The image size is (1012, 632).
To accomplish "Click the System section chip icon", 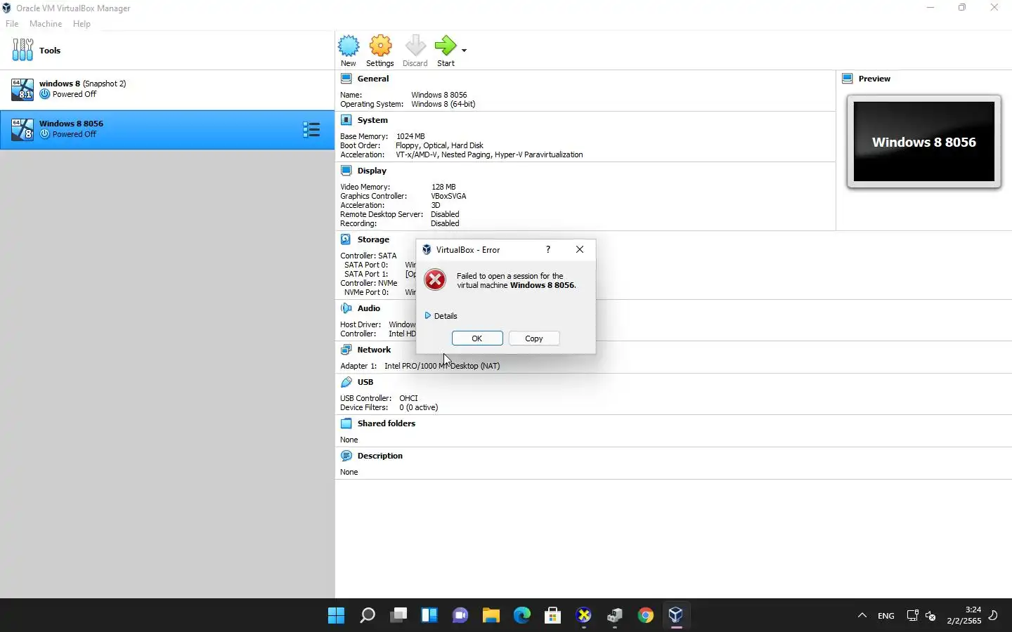I will [346, 120].
